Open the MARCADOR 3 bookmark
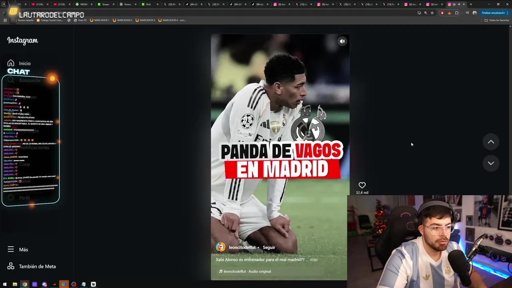This screenshot has height=288, width=512. pyautogui.click(x=144, y=20)
